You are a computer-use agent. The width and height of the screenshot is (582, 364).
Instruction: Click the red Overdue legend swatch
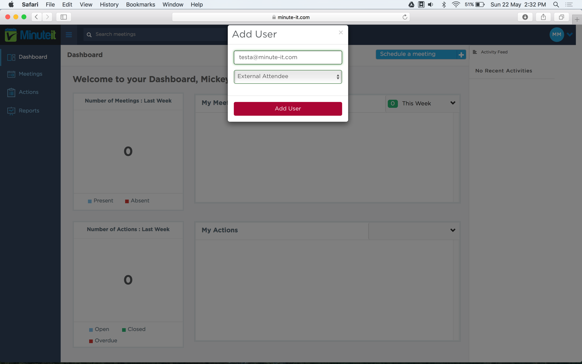pyautogui.click(x=91, y=341)
